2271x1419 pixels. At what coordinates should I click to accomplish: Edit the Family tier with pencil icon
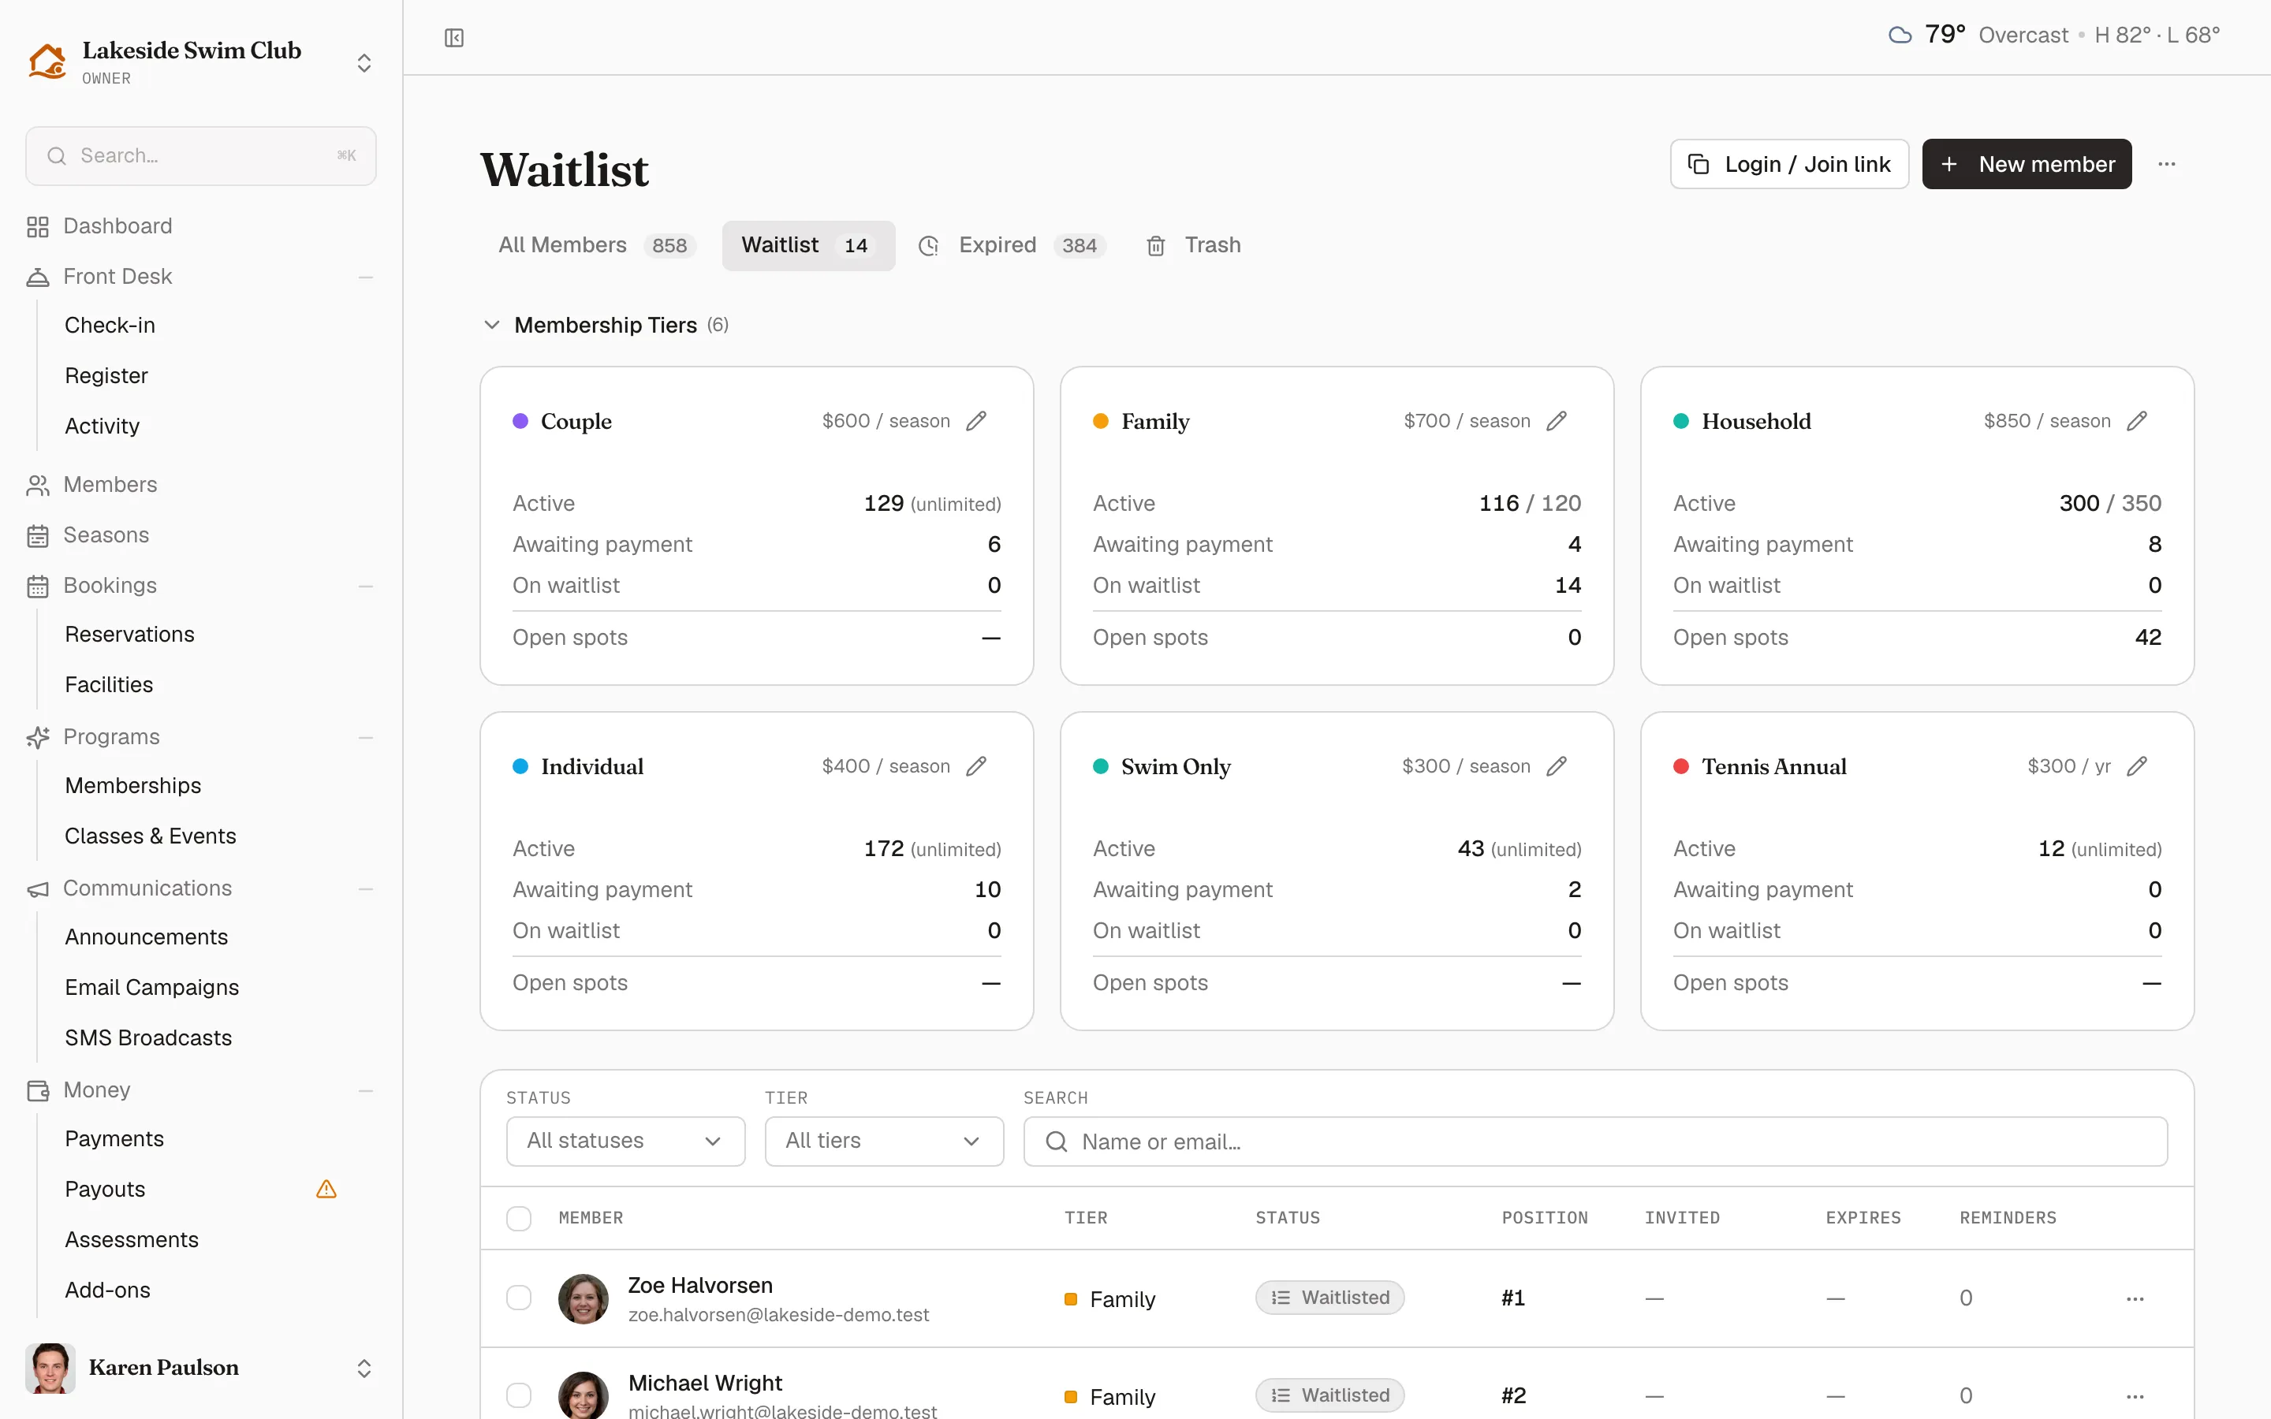point(1556,422)
